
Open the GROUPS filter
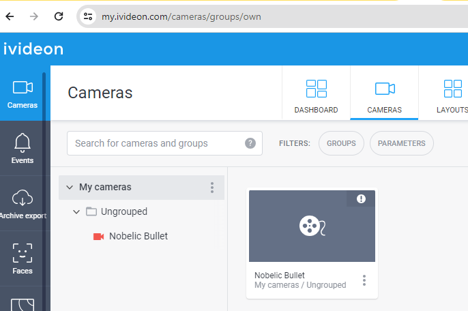pyautogui.click(x=341, y=143)
